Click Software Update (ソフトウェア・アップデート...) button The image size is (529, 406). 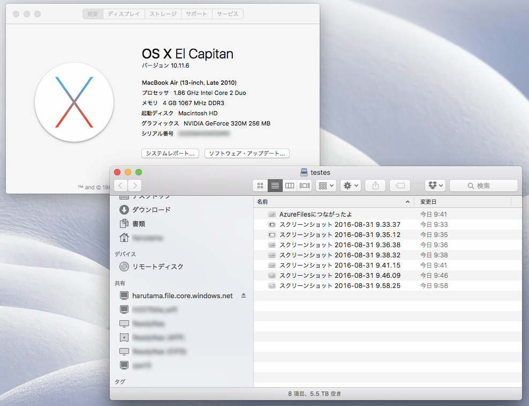tap(247, 153)
